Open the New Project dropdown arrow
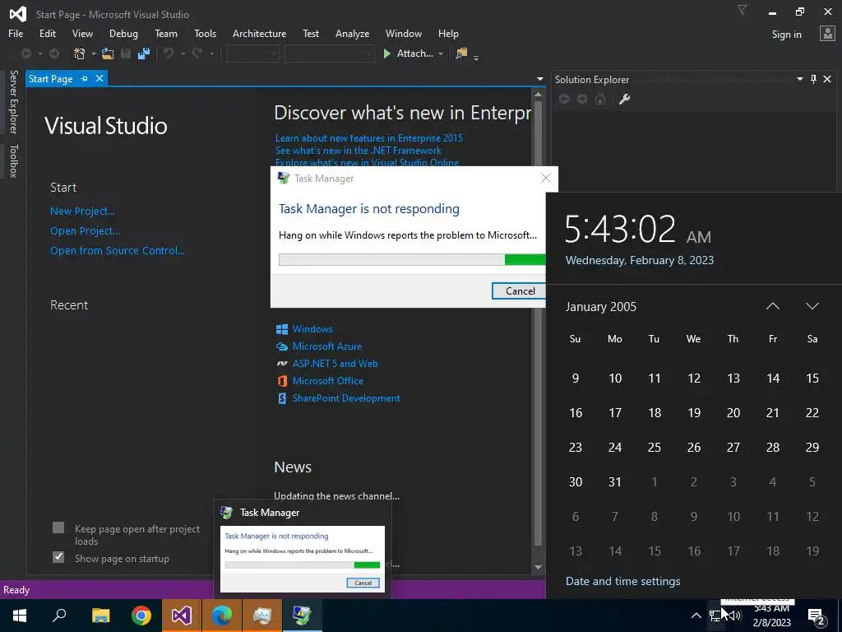This screenshot has width=842, height=632. (93, 53)
